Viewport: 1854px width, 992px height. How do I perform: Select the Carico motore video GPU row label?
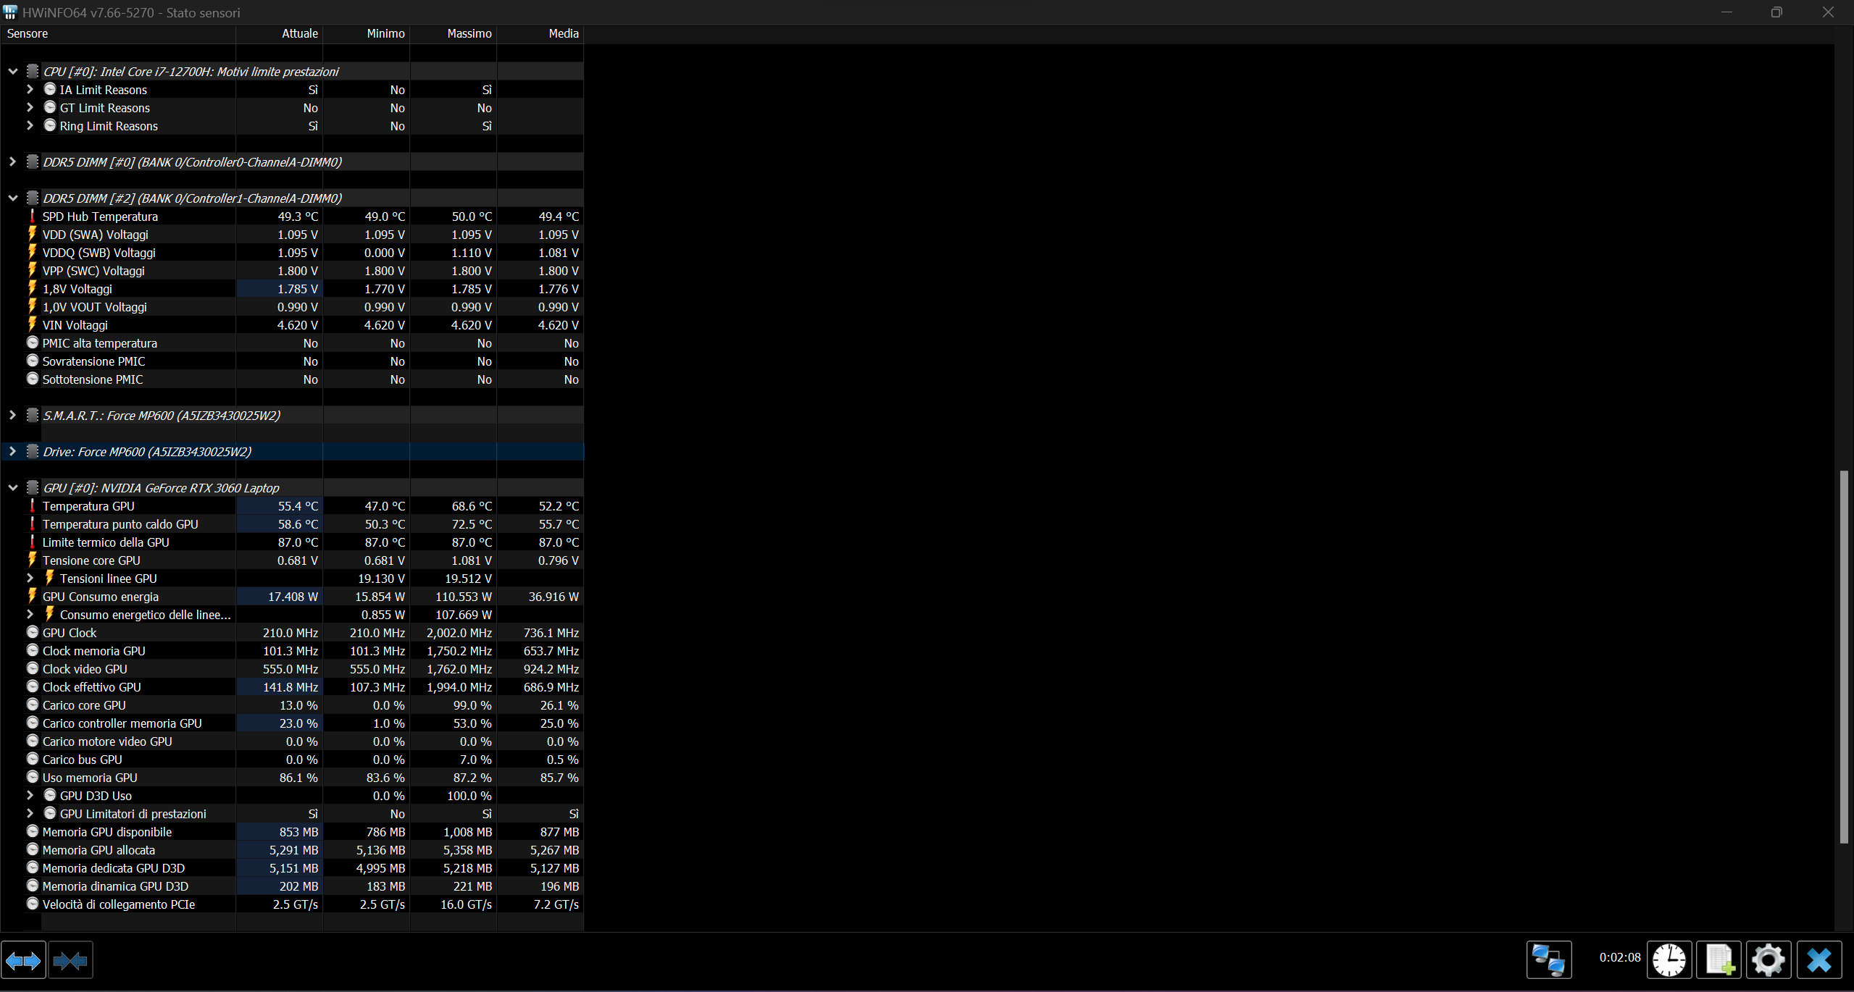(107, 741)
